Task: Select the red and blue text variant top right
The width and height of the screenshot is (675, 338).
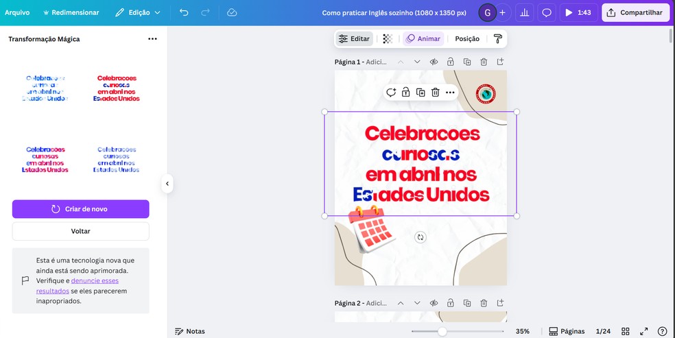Action: click(116, 88)
